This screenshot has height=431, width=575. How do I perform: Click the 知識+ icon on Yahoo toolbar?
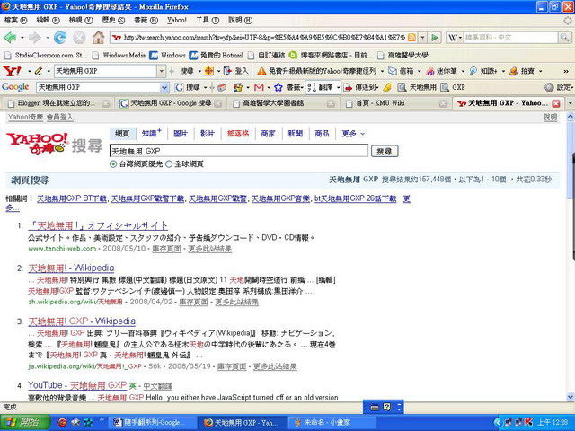click(x=473, y=71)
